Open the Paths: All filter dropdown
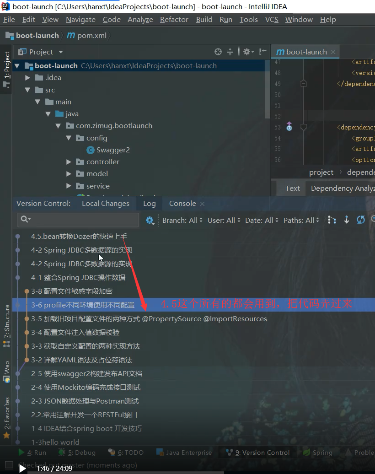The image size is (375, 474). 301,221
